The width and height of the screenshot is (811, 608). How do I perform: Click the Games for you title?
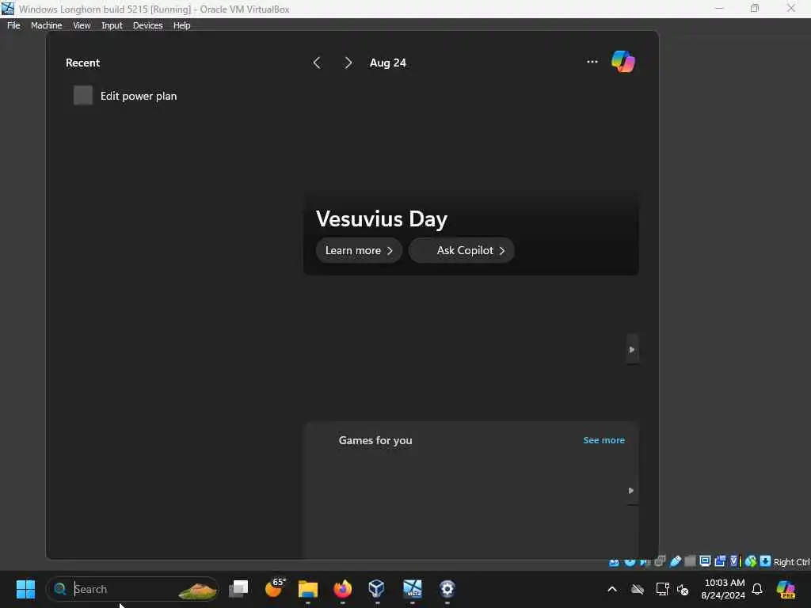click(x=375, y=440)
